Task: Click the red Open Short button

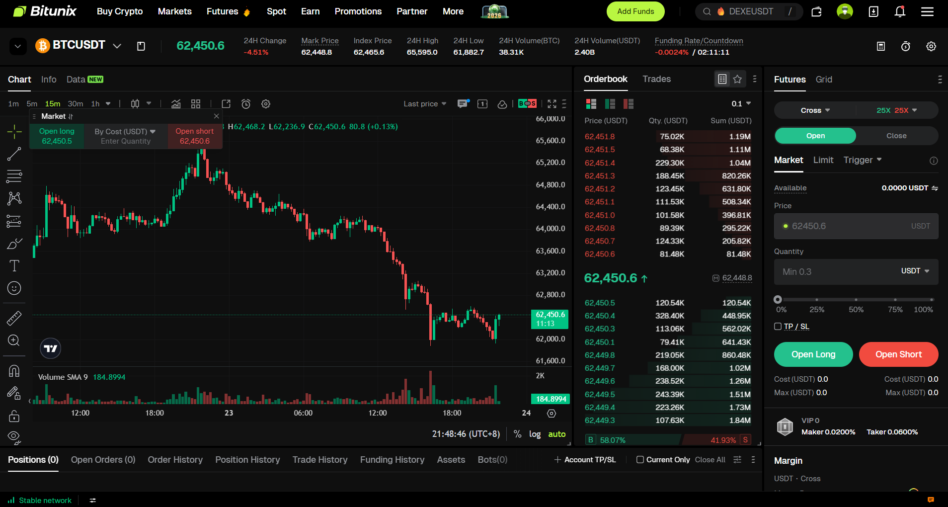Action: coord(898,354)
